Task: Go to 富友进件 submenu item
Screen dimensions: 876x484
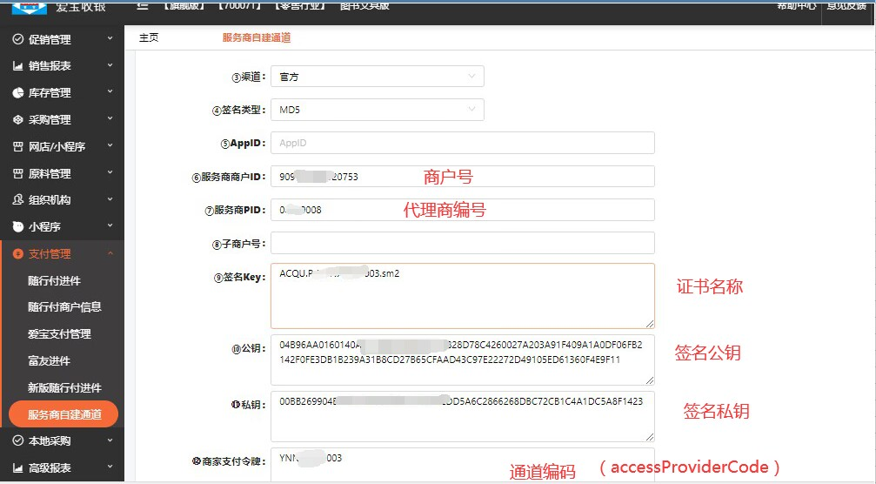Action: pos(49,361)
